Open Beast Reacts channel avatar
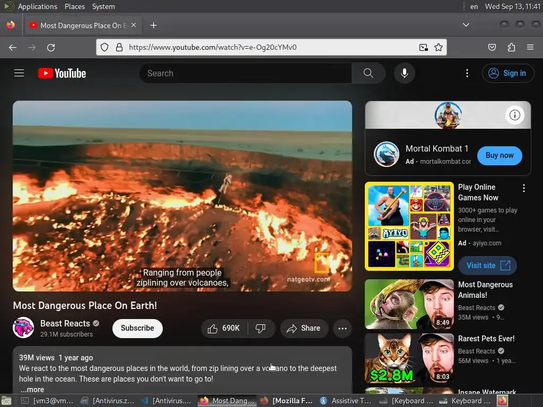The height and width of the screenshot is (407, 543). click(x=23, y=328)
